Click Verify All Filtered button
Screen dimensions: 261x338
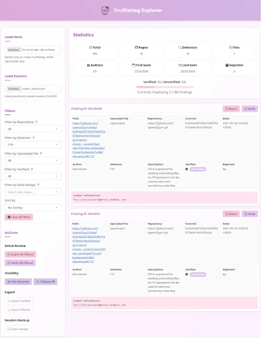20,263
